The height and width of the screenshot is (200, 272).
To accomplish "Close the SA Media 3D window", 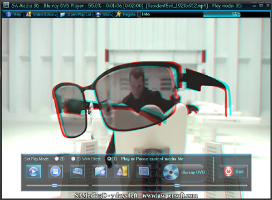I will (268, 5).
